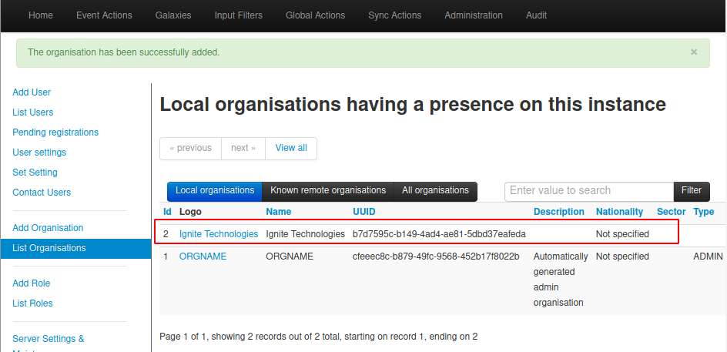
Task: Click Id 2 cell of Ignite Technologies row
Action: [x=166, y=234]
